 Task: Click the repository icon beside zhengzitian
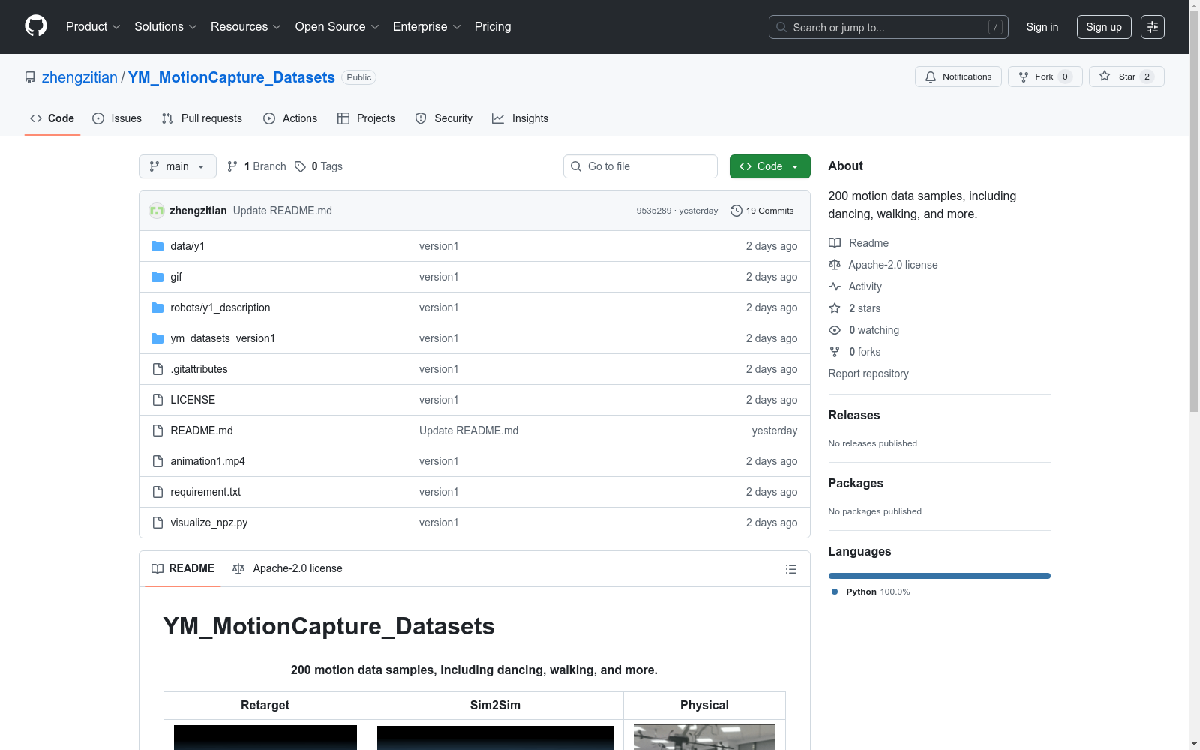point(30,77)
